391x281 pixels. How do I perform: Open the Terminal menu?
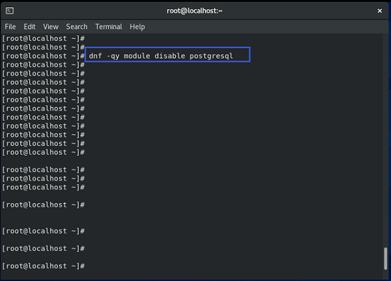click(x=109, y=27)
